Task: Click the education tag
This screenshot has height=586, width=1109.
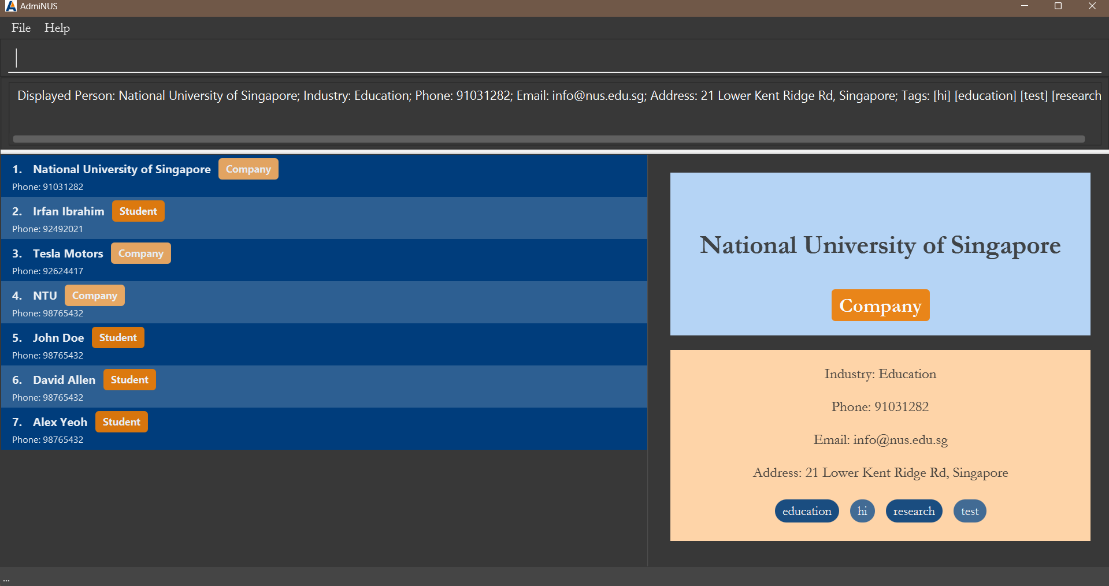Action: pyautogui.click(x=807, y=511)
